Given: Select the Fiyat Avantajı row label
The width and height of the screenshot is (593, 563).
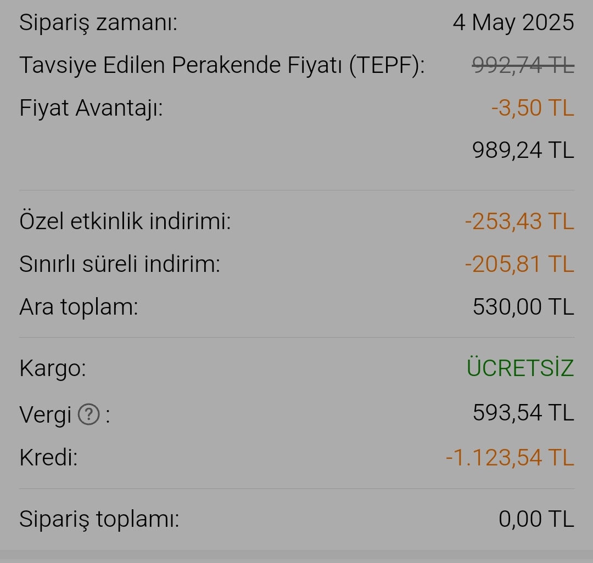Looking at the screenshot, I should [91, 109].
